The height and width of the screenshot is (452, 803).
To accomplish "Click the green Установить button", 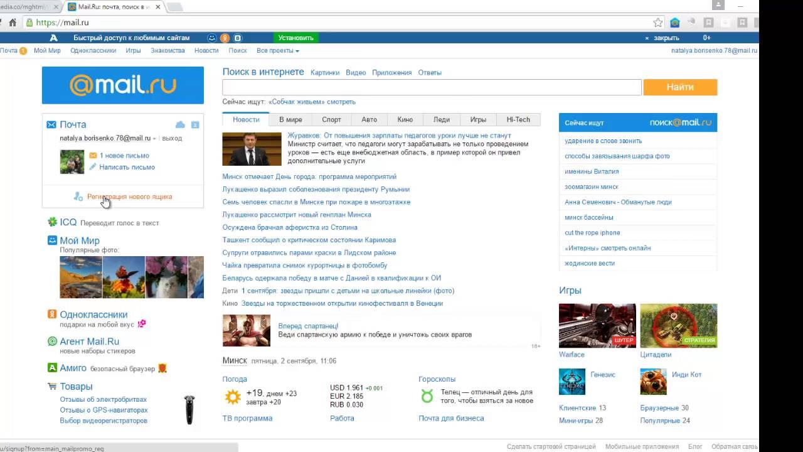I will 295,38.
